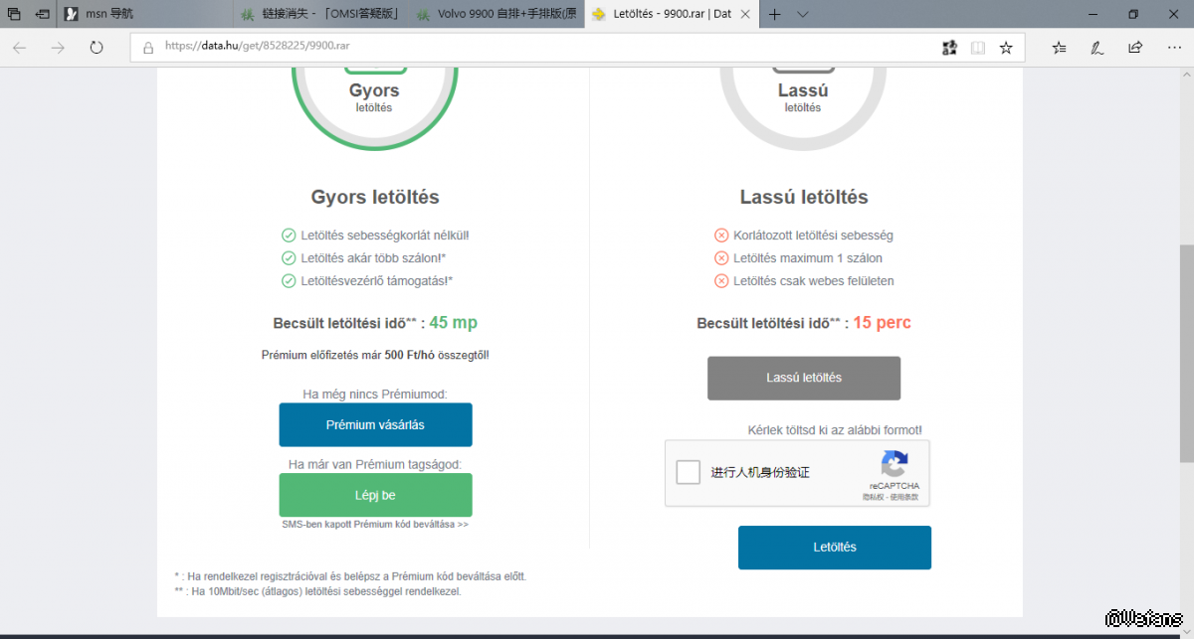The image size is (1194, 639).
Task: Click the green Lépj be button
Action: click(375, 495)
